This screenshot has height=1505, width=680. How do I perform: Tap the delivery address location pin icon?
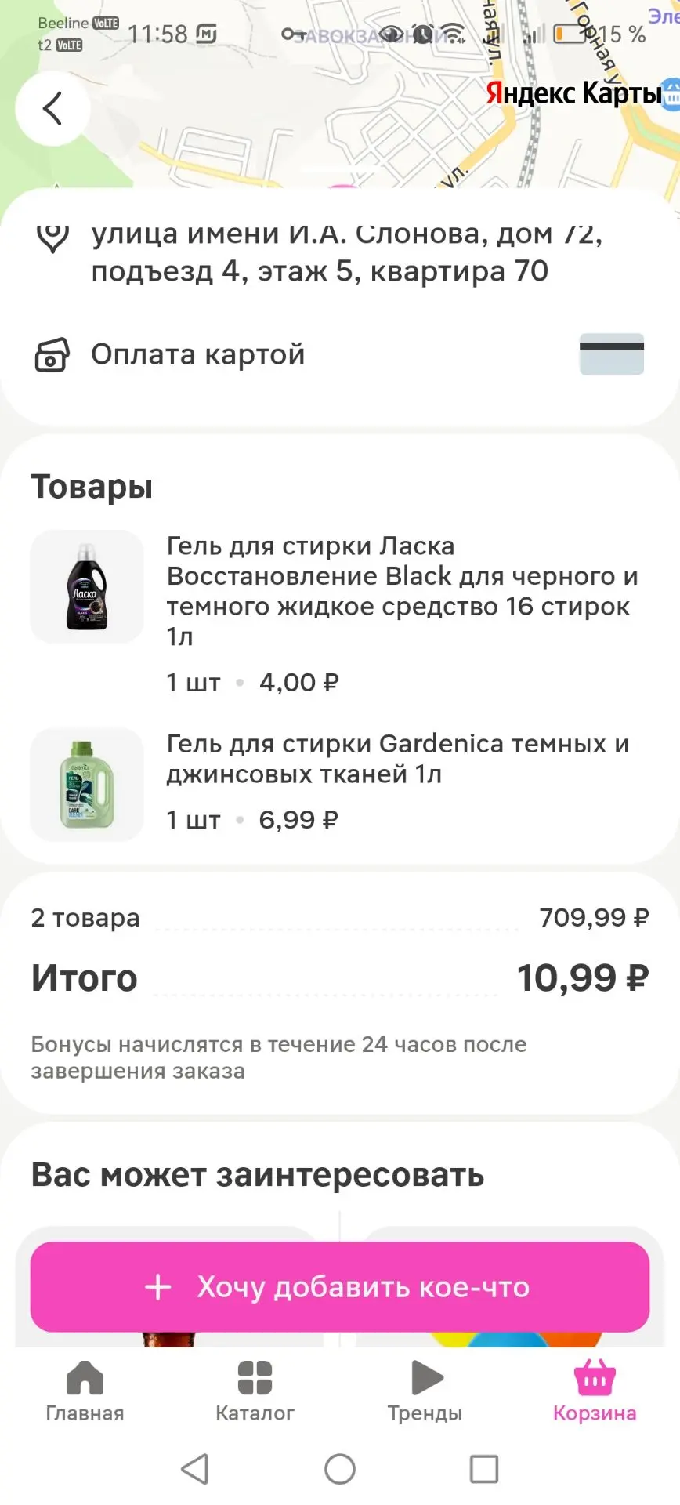click(52, 237)
